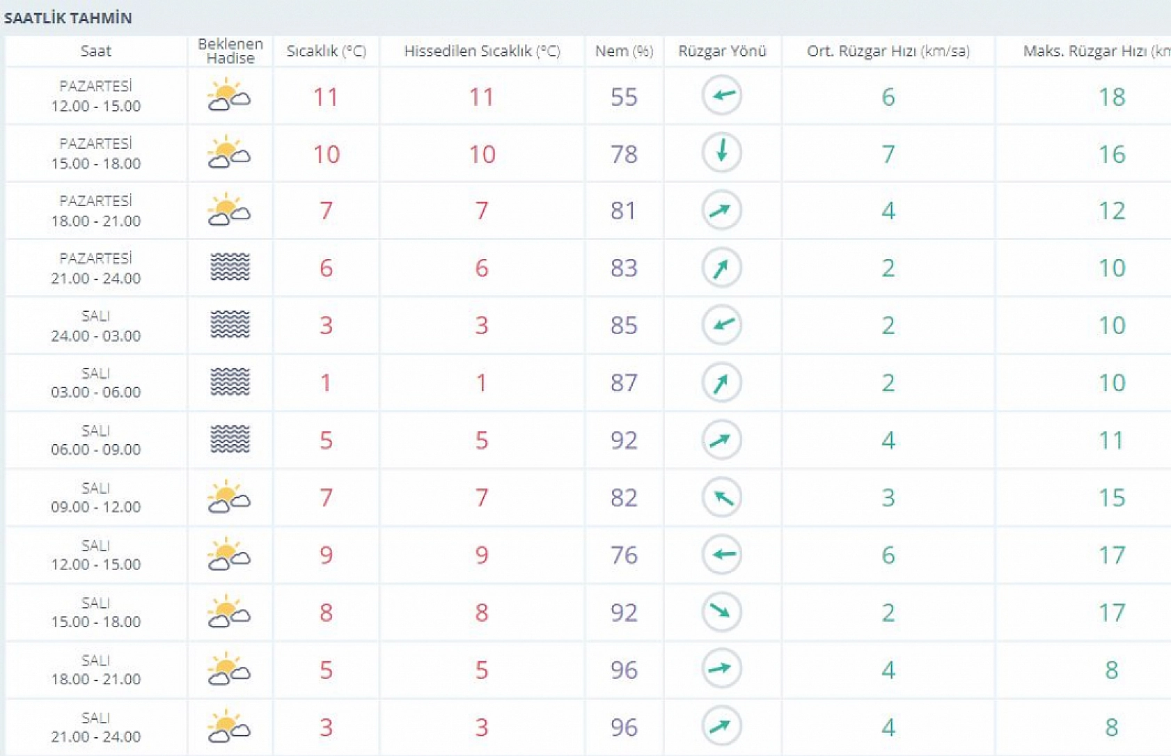
Task: Click the fog icon for Pazartesi 21.00 - 24.00
Action: (x=230, y=267)
